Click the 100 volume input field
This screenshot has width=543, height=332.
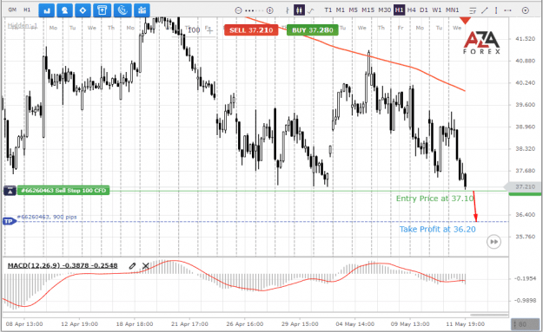(194, 30)
